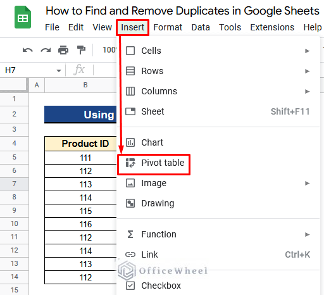
Task: Click the Checkbox icon in Insert menu
Action: click(130, 286)
